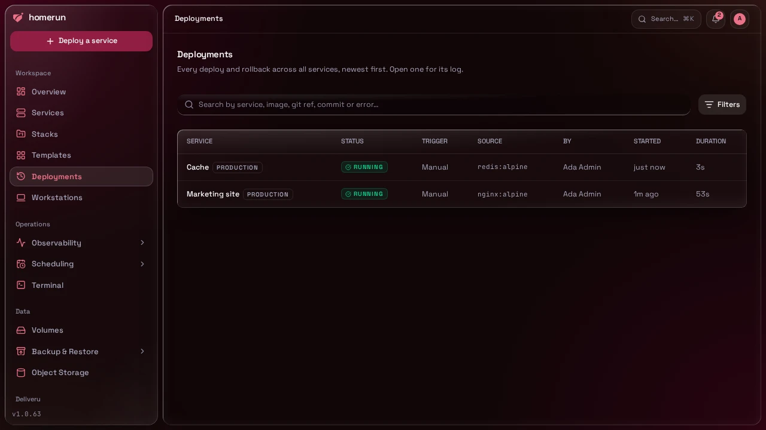Click the v1.0.63 version label
Screen dimensions: 766x430
[26, 414]
